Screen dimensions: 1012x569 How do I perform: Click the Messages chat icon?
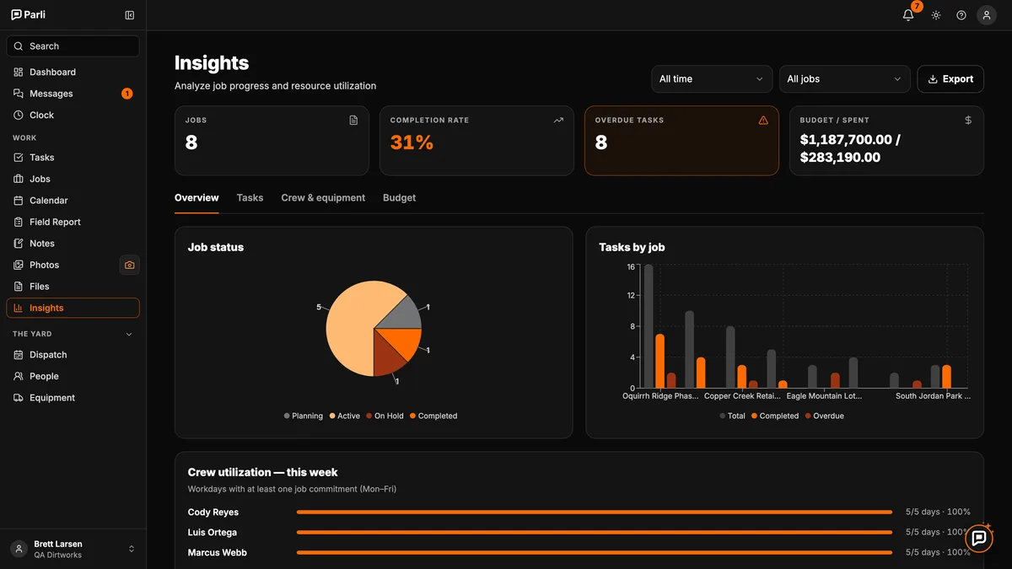[x=19, y=94]
